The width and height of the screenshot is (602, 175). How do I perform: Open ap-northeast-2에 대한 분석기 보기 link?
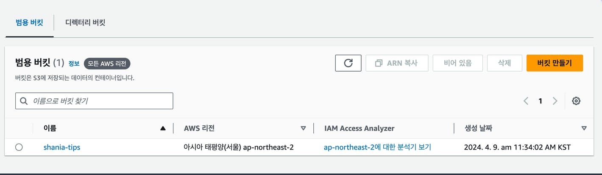pos(377,147)
